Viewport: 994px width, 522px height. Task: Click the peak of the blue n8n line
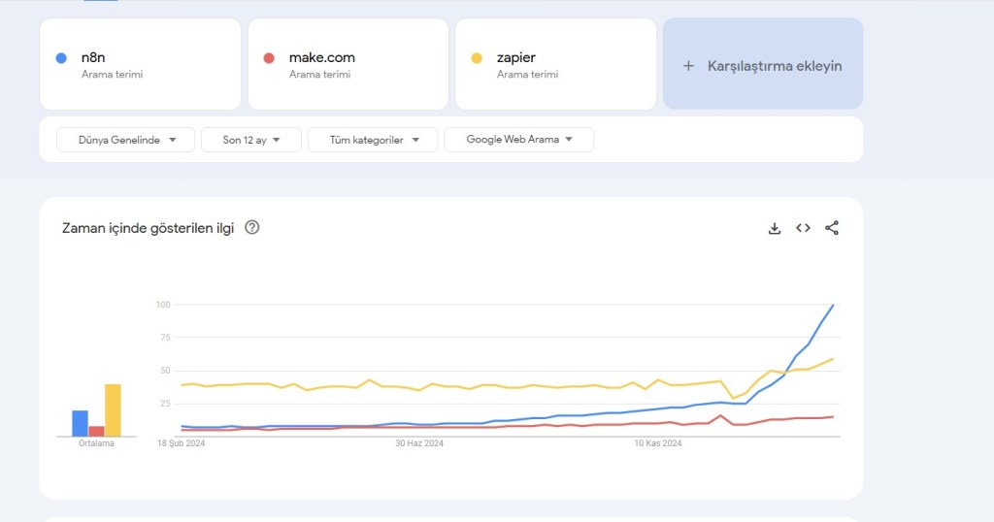833,306
